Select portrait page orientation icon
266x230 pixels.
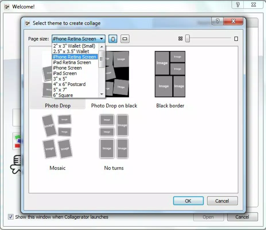pos(113,39)
